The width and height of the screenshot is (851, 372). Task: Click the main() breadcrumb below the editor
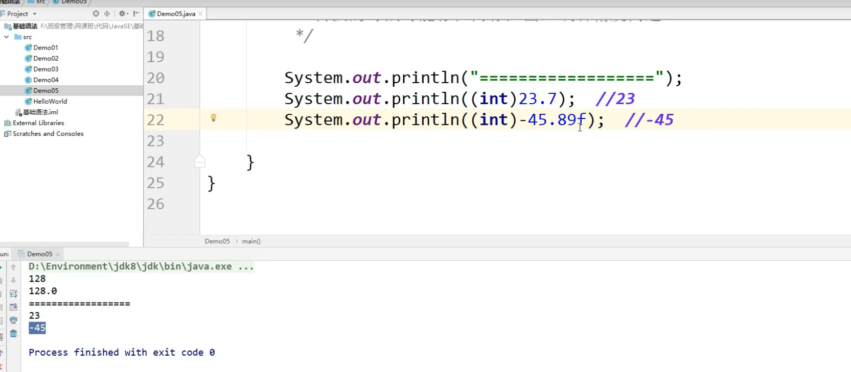click(x=251, y=241)
